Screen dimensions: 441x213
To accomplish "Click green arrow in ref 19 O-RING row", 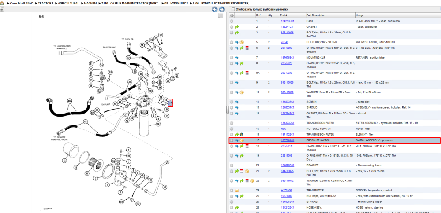I will [x=242, y=155].
